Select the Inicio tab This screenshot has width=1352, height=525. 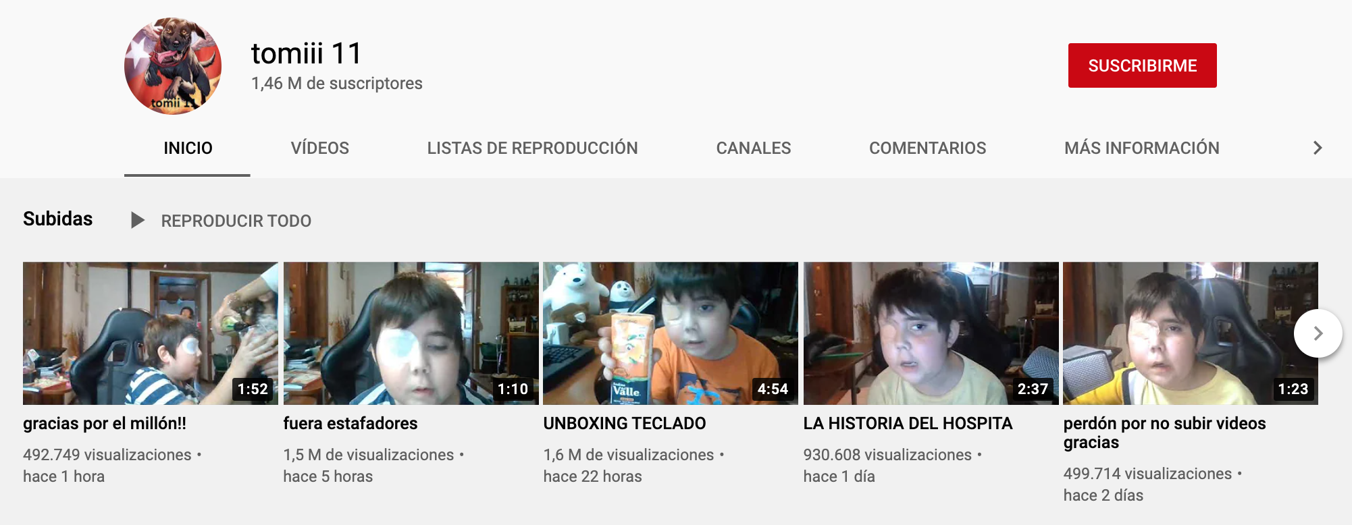pyautogui.click(x=188, y=148)
